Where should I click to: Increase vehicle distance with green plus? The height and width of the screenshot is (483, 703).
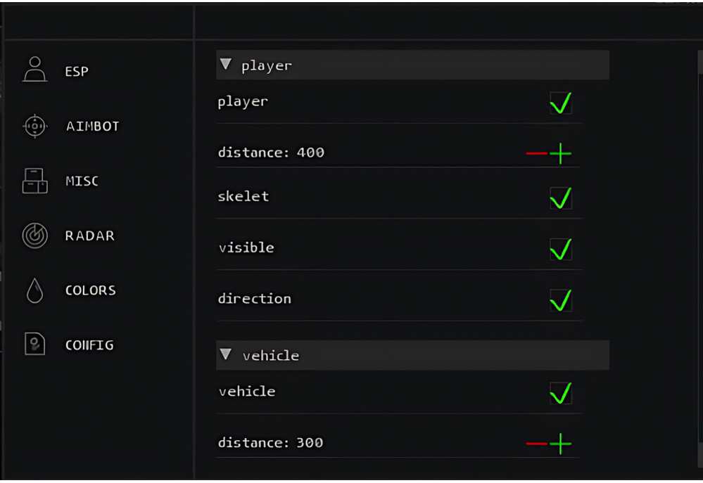(x=560, y=444)
